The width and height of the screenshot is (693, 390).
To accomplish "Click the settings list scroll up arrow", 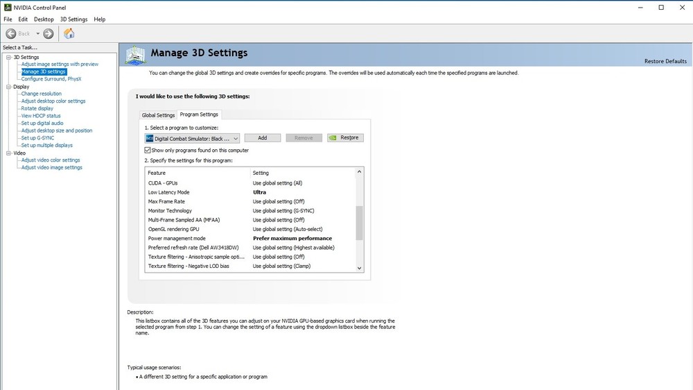I will (x=359, y=172).
